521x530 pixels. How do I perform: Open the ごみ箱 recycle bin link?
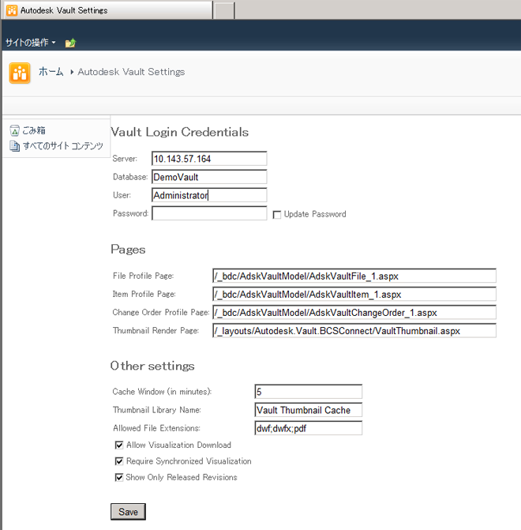(34, 130)
